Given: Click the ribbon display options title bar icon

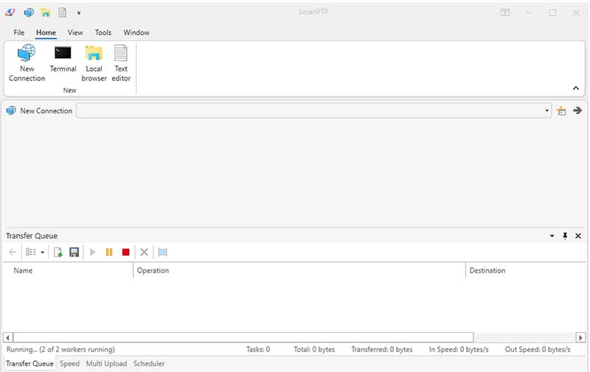Looking at the screenshot, I should coord(505,13).
